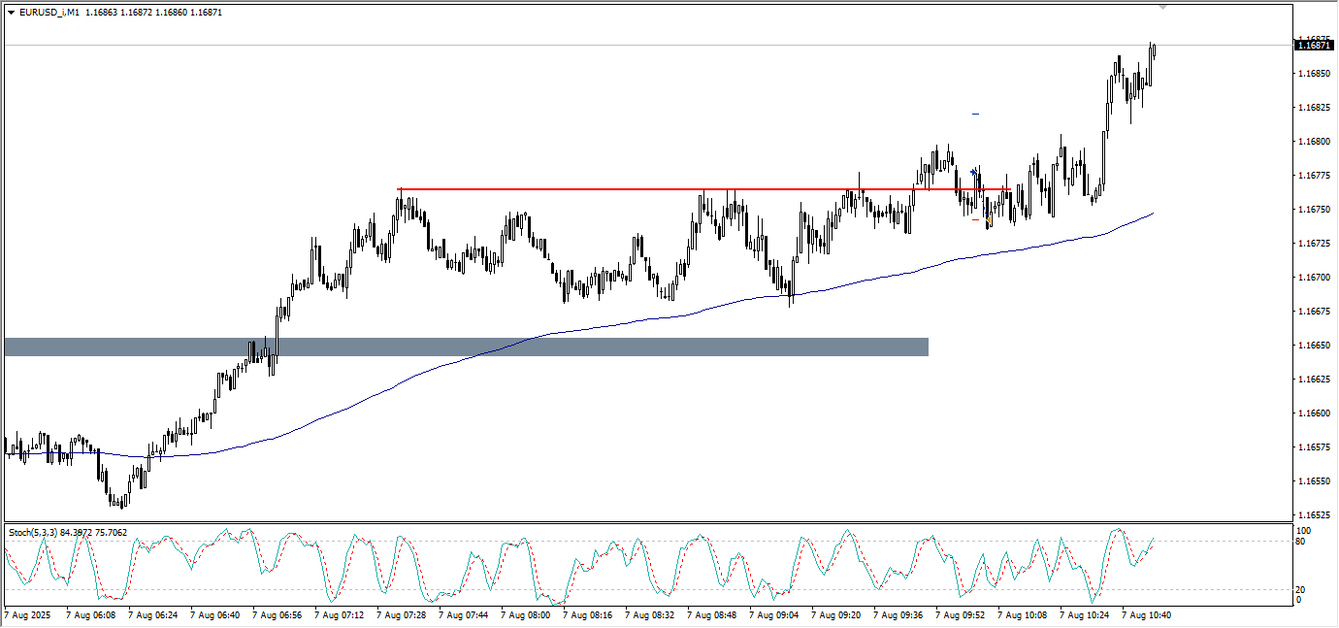Click the stochastic 20 level label

(1303, 589)
